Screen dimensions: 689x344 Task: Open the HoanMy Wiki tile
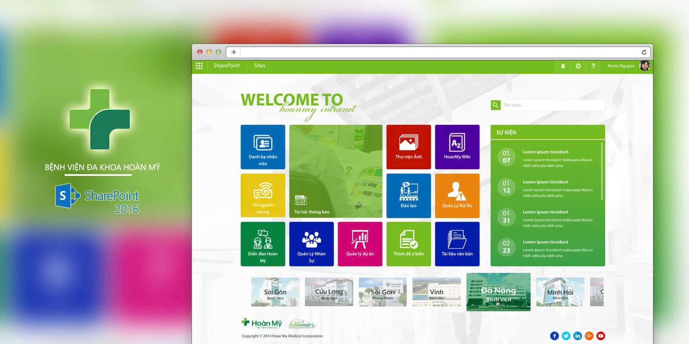tap(457, 147)
